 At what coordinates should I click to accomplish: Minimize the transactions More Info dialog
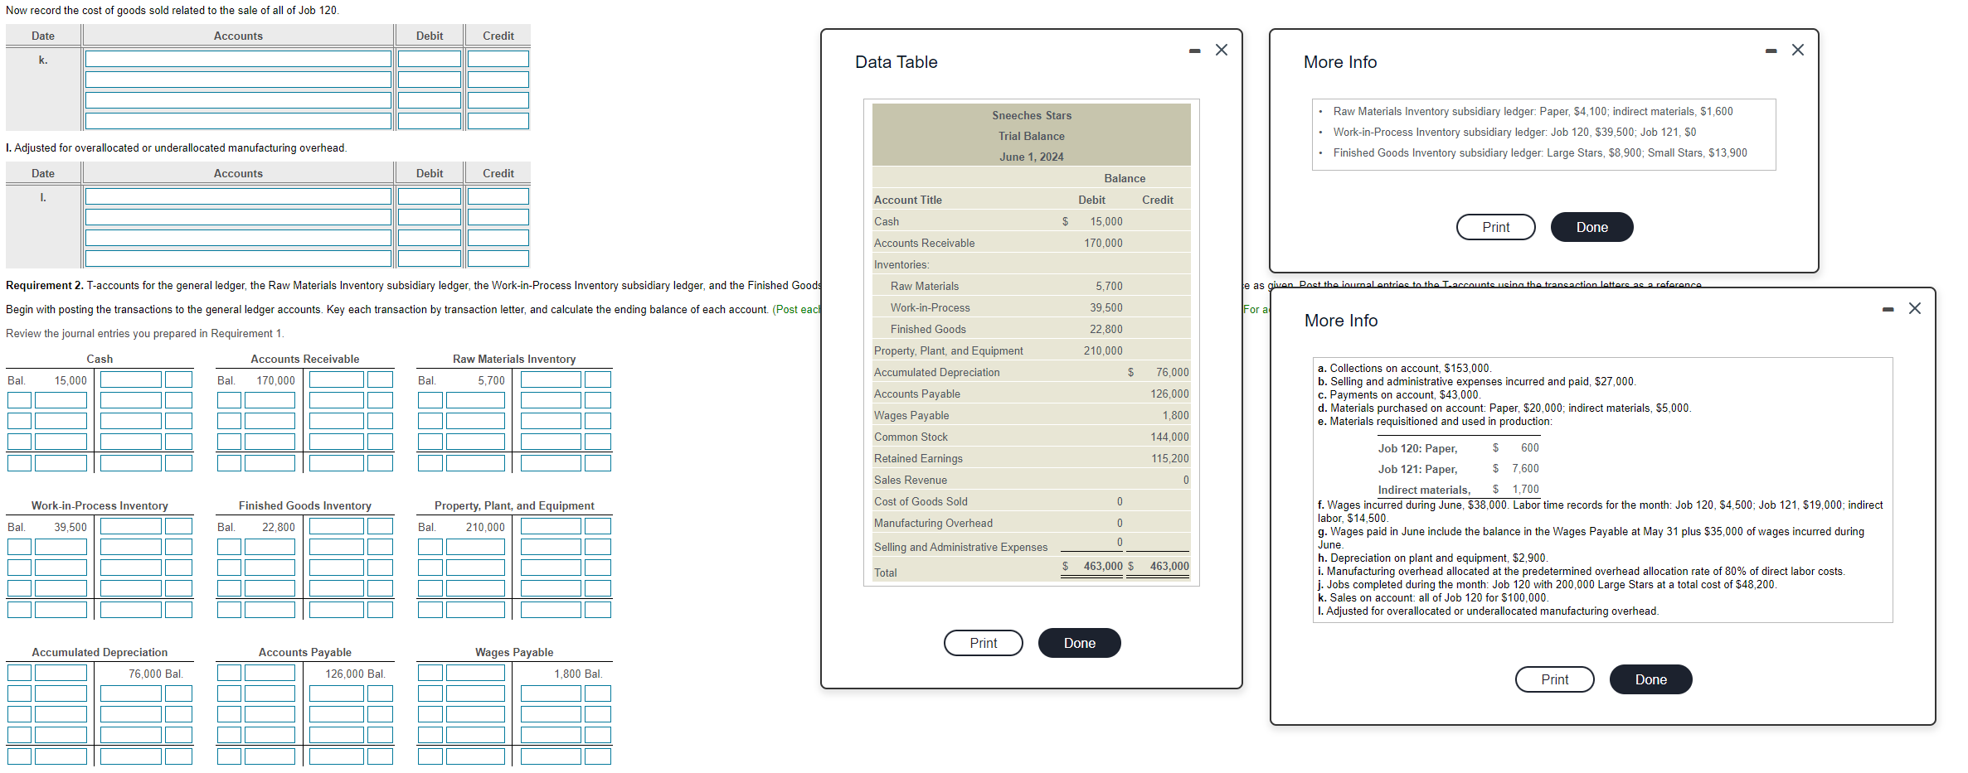(1888, 309)
